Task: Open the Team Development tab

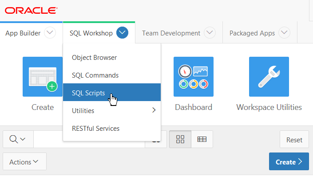Action: pyautogui.click(x=171, y=33)
